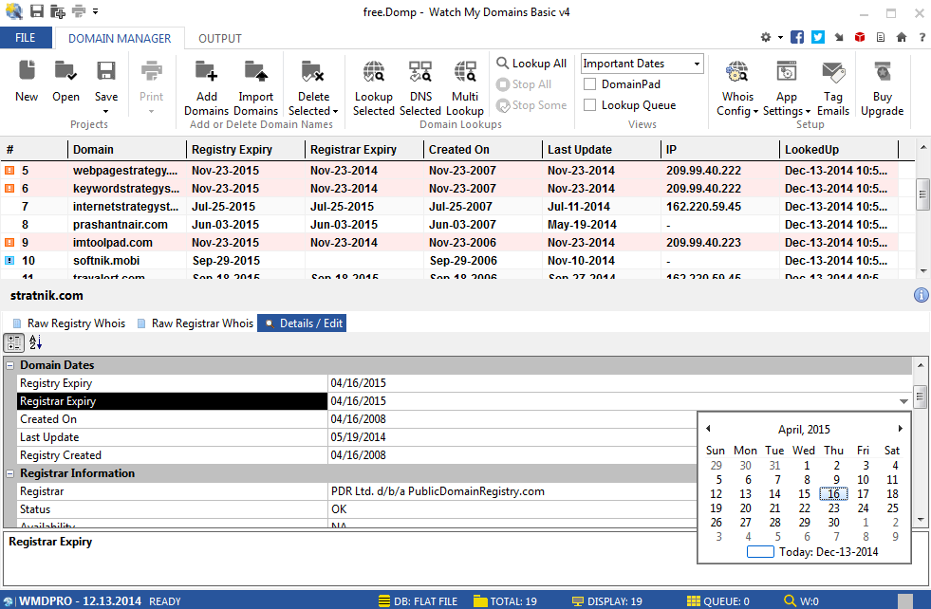Sort by Registry Expiry column header
Image resolution: width=931 pixels, height=609 pixels.
[232, 150]
